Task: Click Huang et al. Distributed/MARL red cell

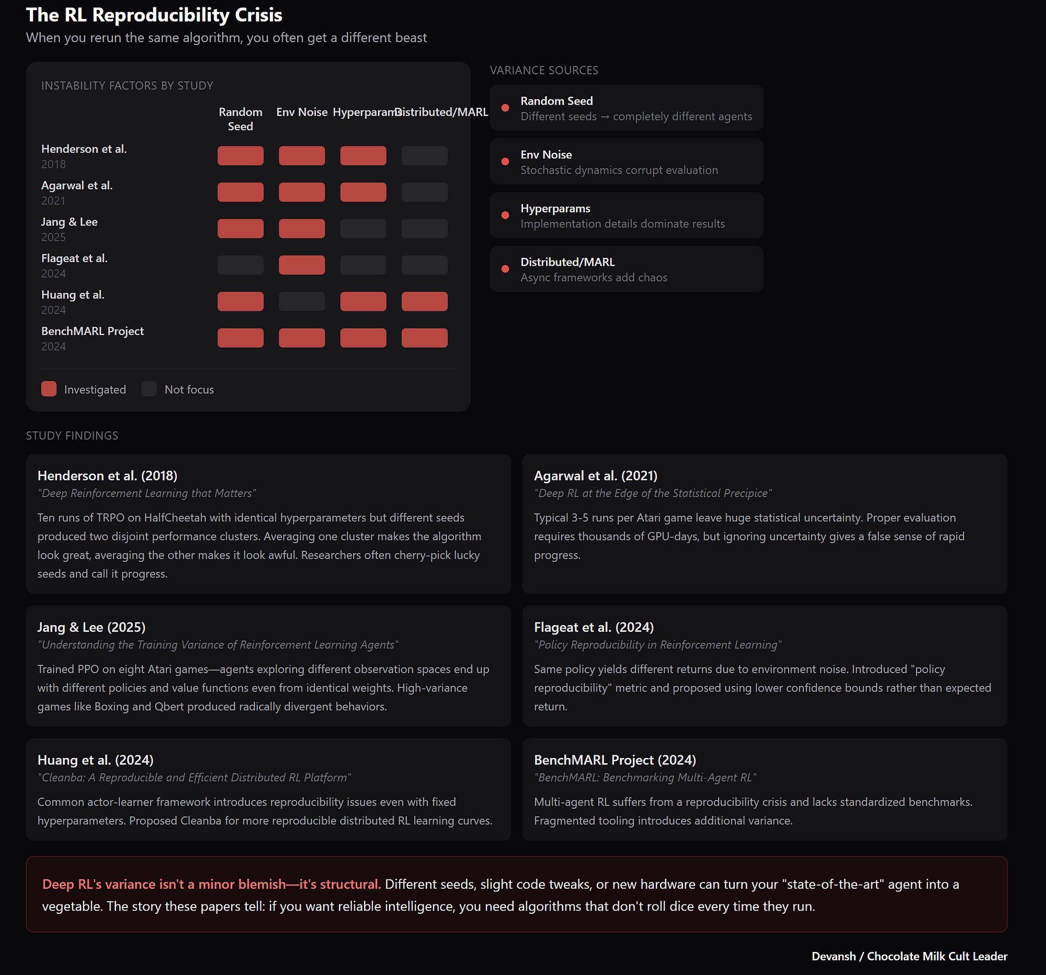Action: click(424, 301)
